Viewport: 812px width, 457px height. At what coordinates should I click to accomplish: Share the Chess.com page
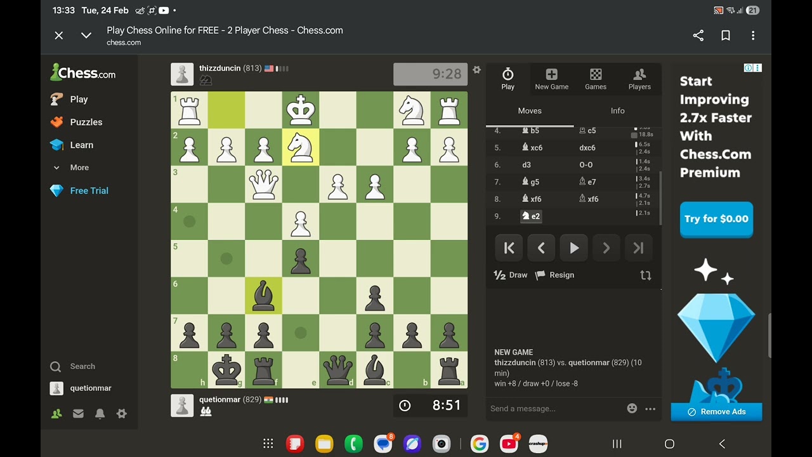click(698, 36)
